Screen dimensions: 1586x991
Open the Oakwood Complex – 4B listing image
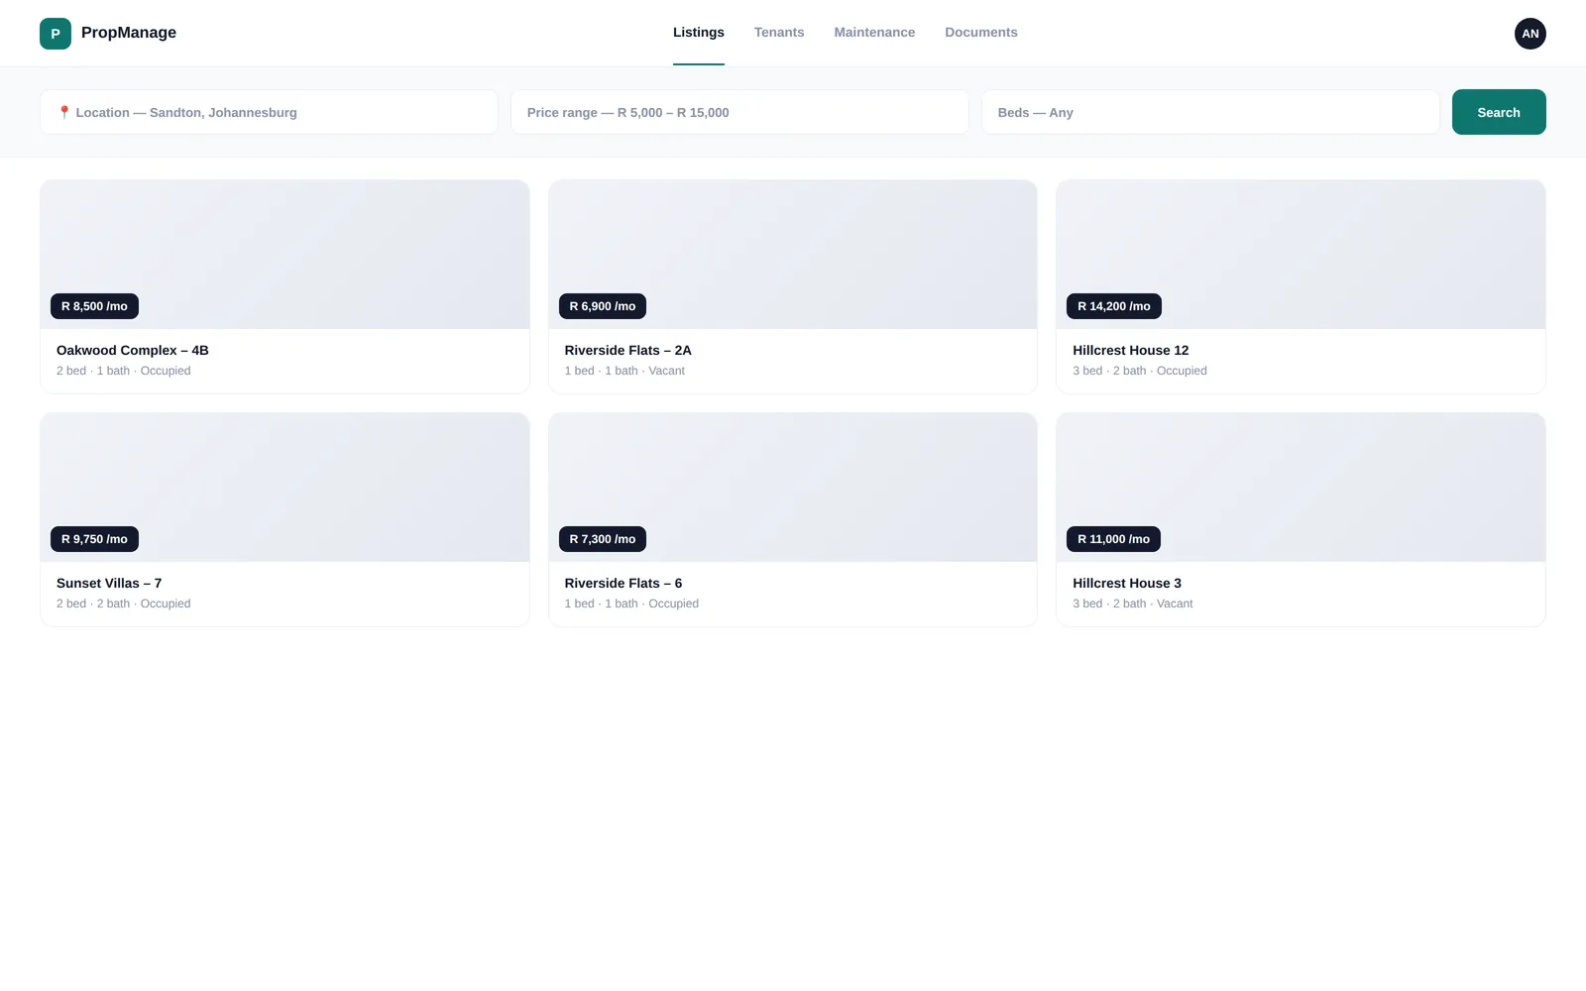(284, 255)
